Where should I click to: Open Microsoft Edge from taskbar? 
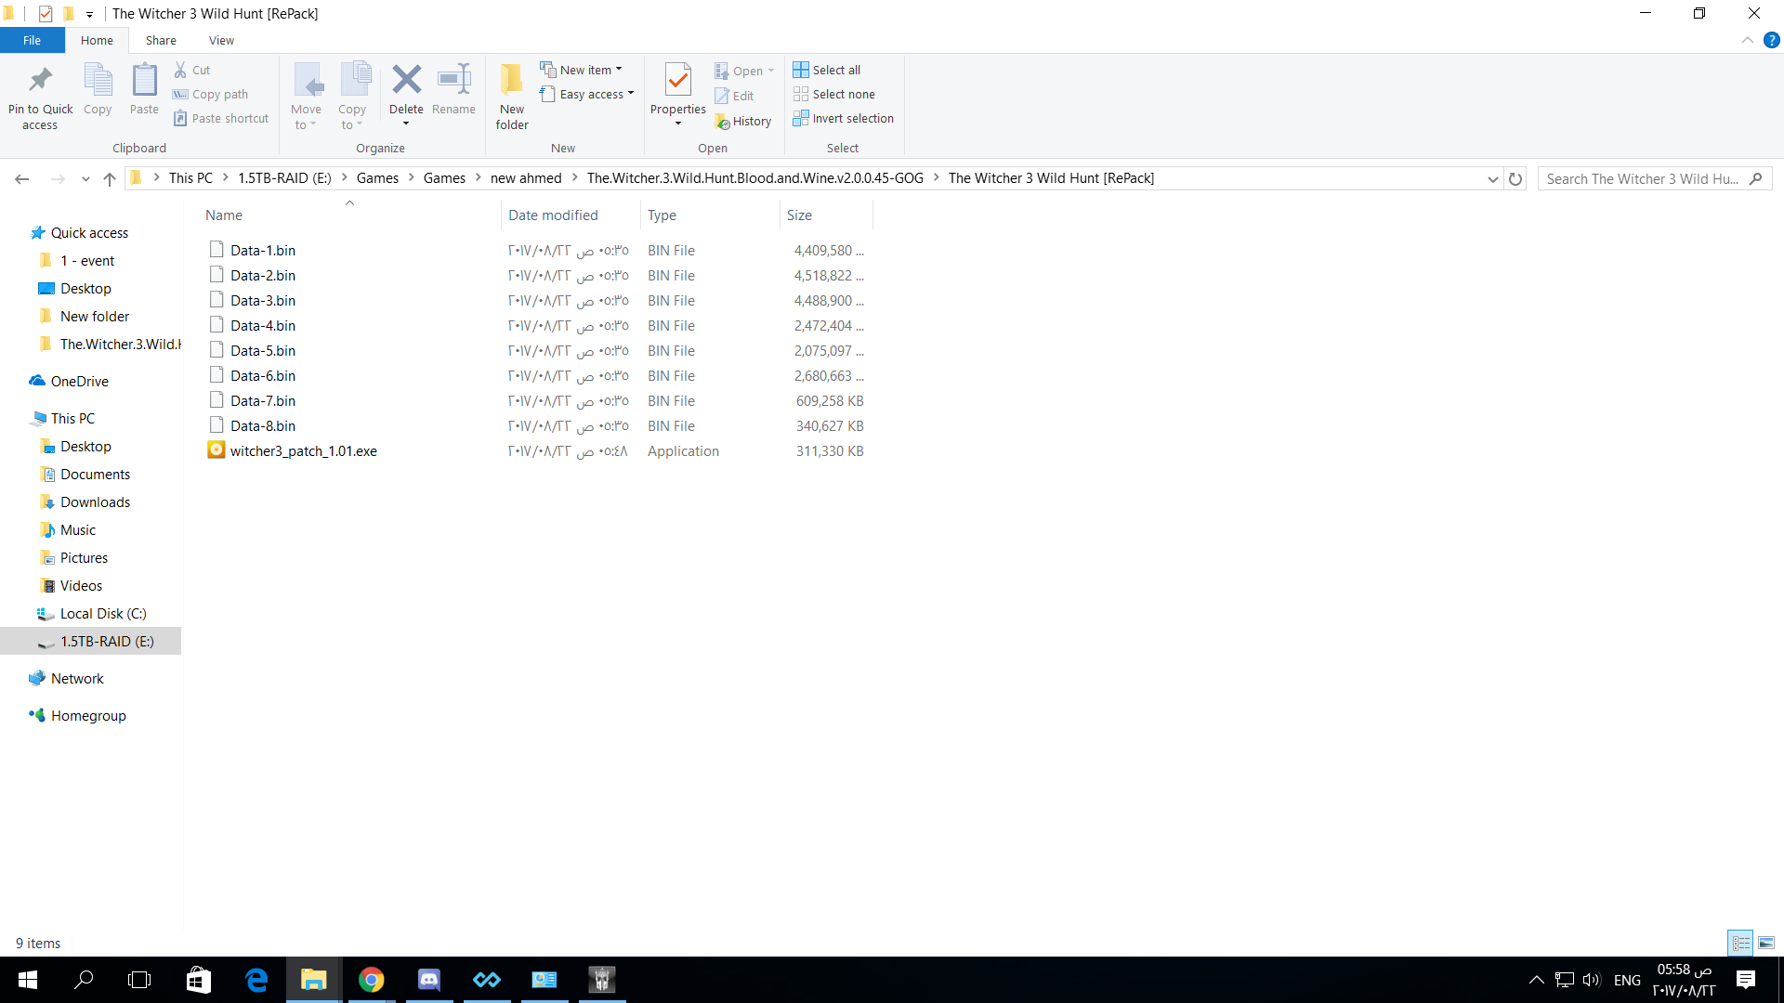point(256,980)
